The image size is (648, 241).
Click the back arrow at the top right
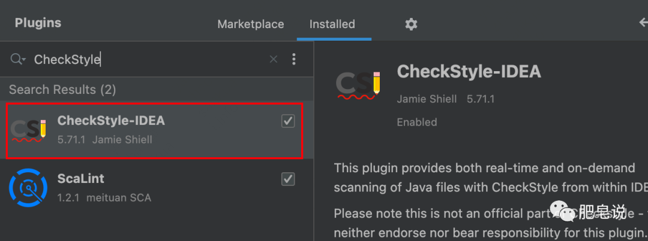click(643, 23)
